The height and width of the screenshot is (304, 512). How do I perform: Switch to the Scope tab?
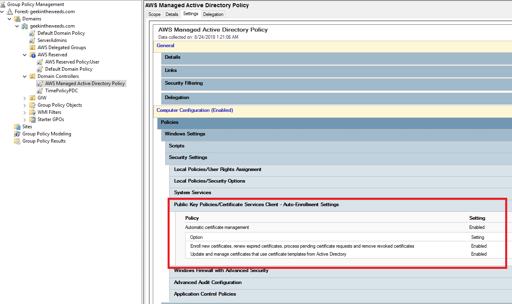point(154,14)
